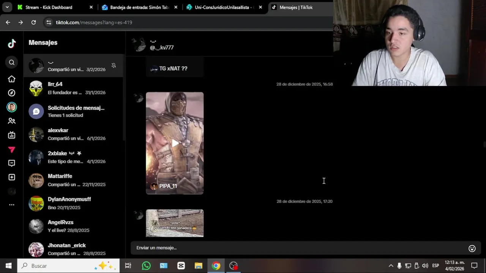Image resolution: width=486 pixels, height=273 pixels.
Task: Click the Windows taskbar Buscar search box
Action: [x=68, y=266]
